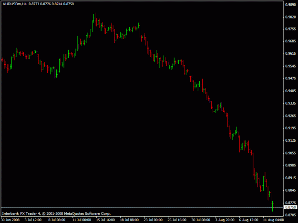Image resolution: width=298 pixels, height=223 pixels.
Task: Click the 0.9545 price scale label
Action: [x=290, y=66]
